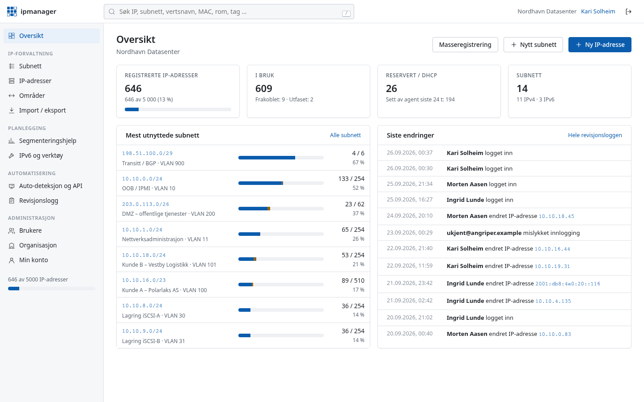This screenshot has height=402, width=644.
Task: Open the Alle subnett link
Action: [x=345, y=135]
